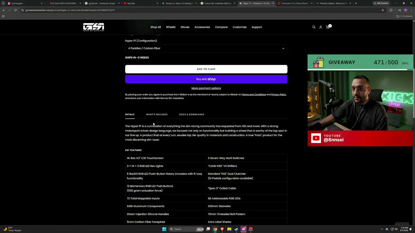415x233 pixels.
Task: Click the "3 Seven-Way Multi Switches" cell
Action: [x=247, y=158]
